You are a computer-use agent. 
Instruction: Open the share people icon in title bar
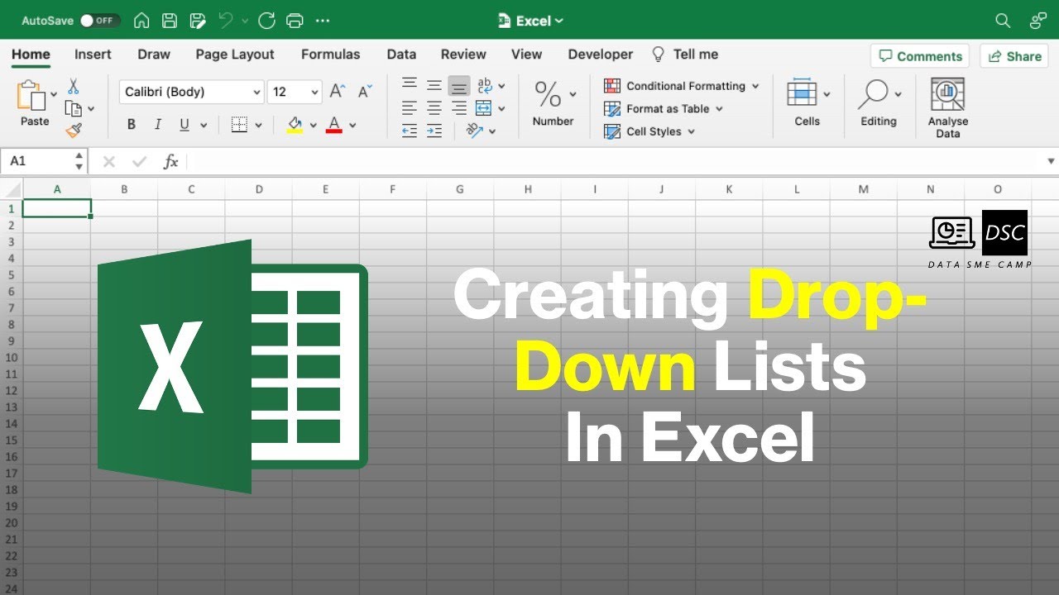point(1037,21)
